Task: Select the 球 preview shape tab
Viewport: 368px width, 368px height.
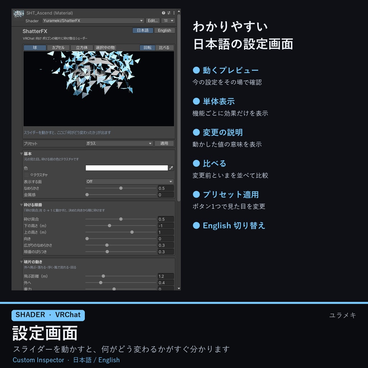Action: click(x=35, y=48)
